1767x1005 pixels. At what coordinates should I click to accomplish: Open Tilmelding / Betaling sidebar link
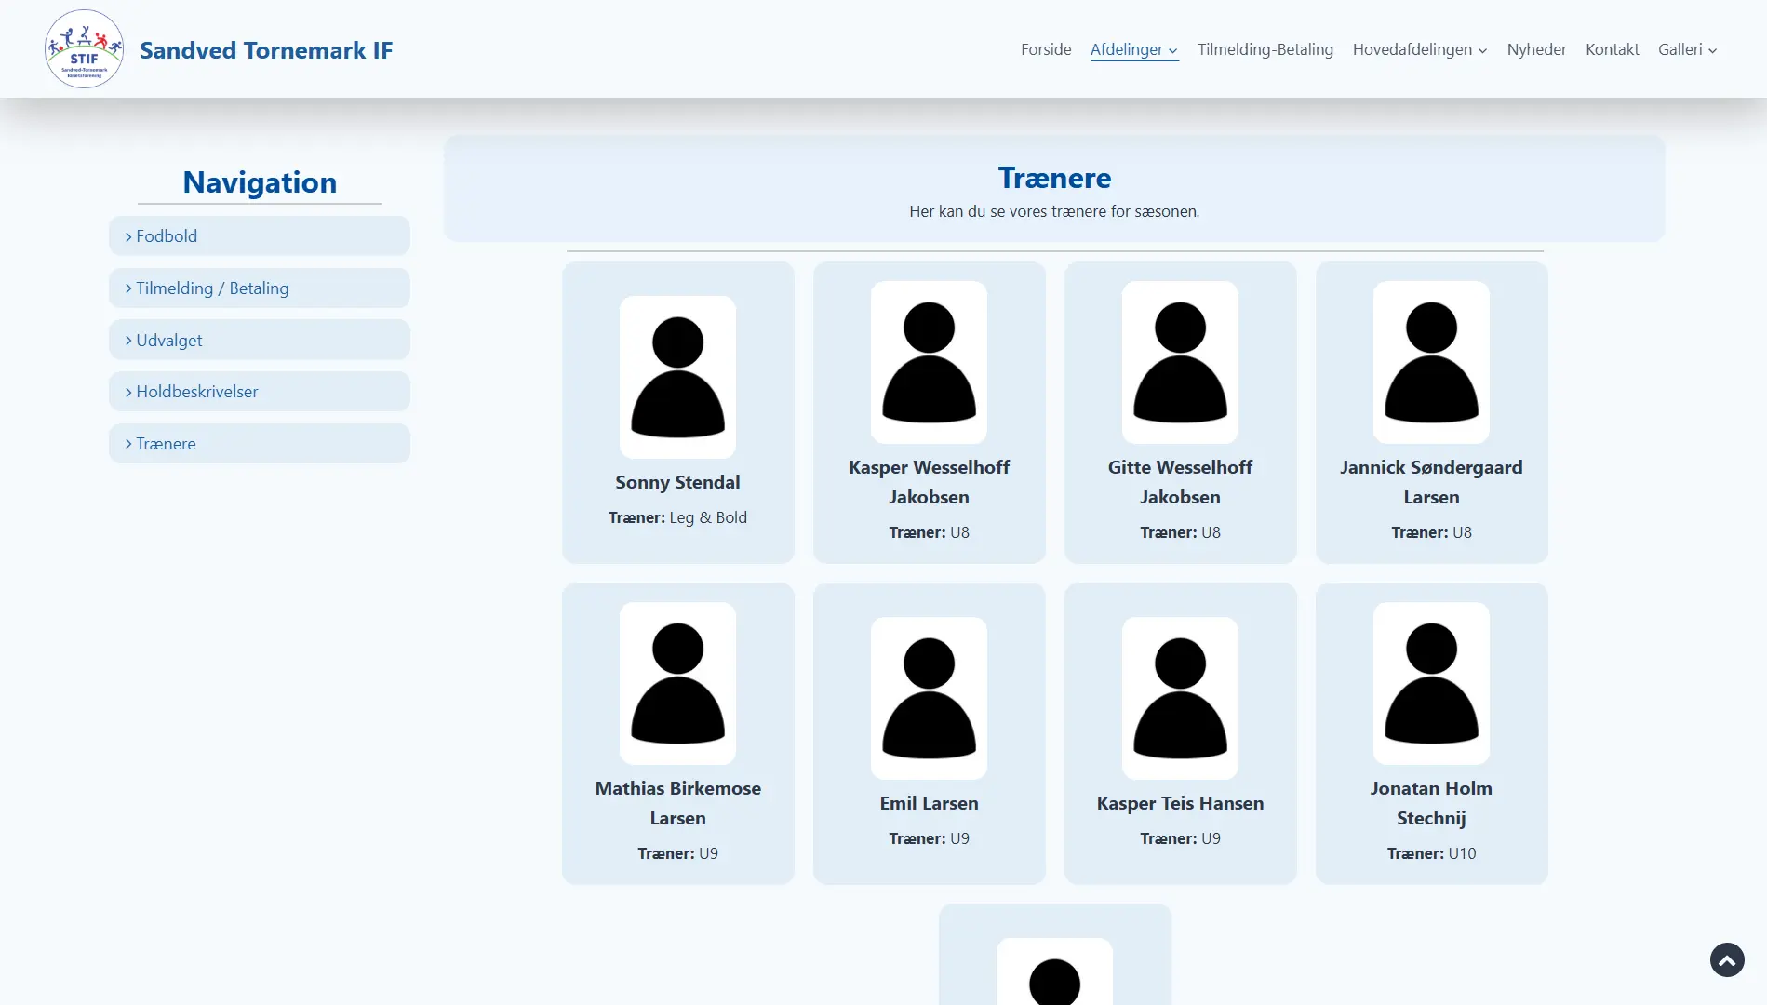pyautogui.click(x=260, y=288)
